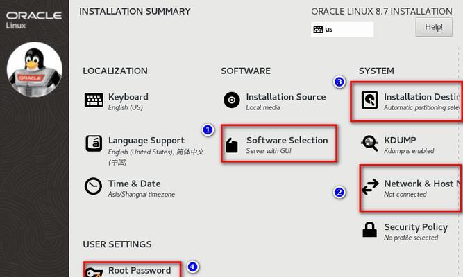Screen dimensions: 463x277
Task: Click the 'Server with GUI' status text
Action: 269,151
